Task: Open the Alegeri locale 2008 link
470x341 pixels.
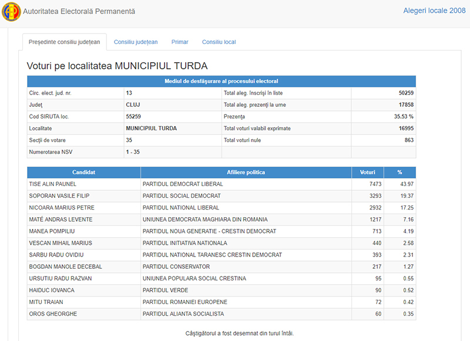Action: tap(434, 11)
